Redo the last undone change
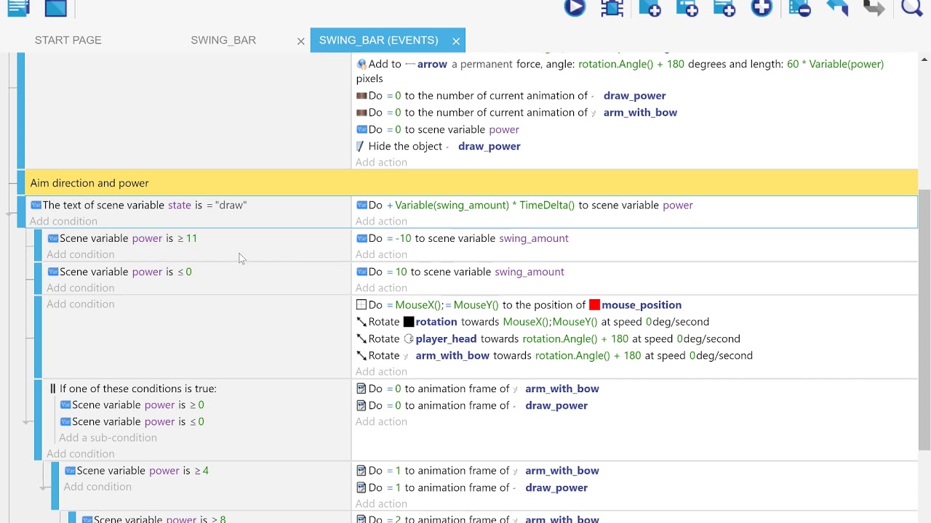The width and height of the screenshot is (931, 523). (874, 8)
